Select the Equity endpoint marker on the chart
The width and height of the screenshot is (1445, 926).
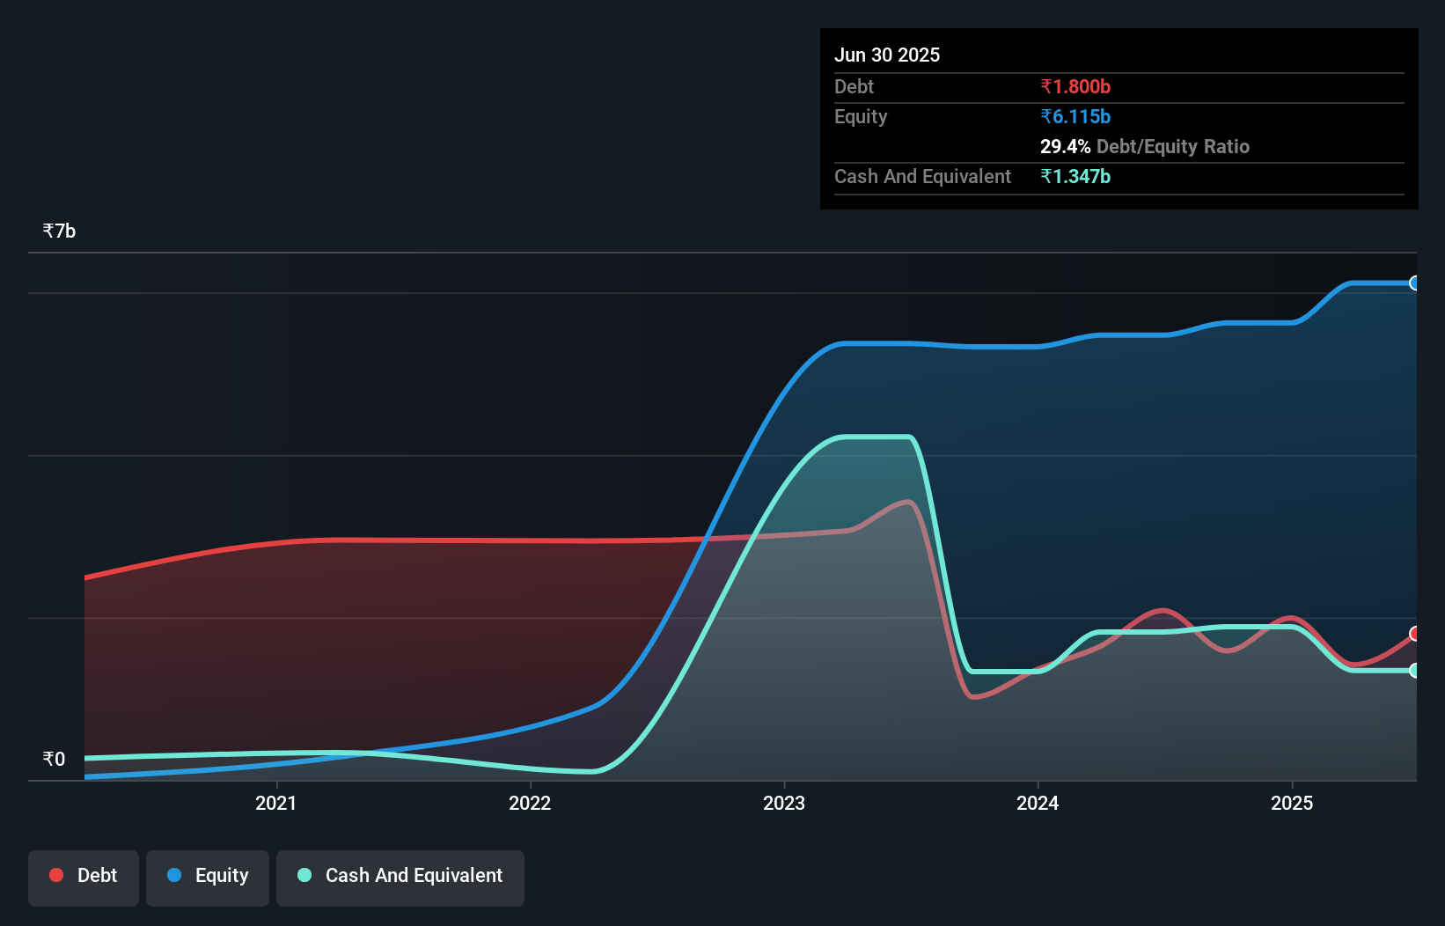tap(1414, 283)
